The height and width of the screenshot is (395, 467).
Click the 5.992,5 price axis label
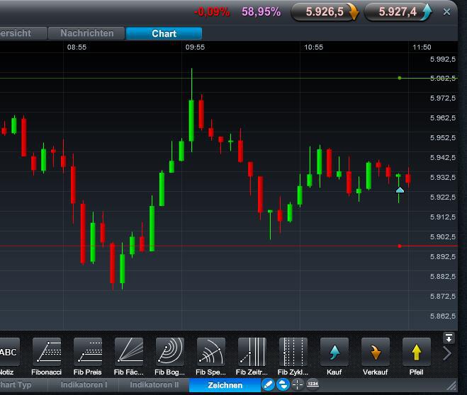click(x=443, y=59)
